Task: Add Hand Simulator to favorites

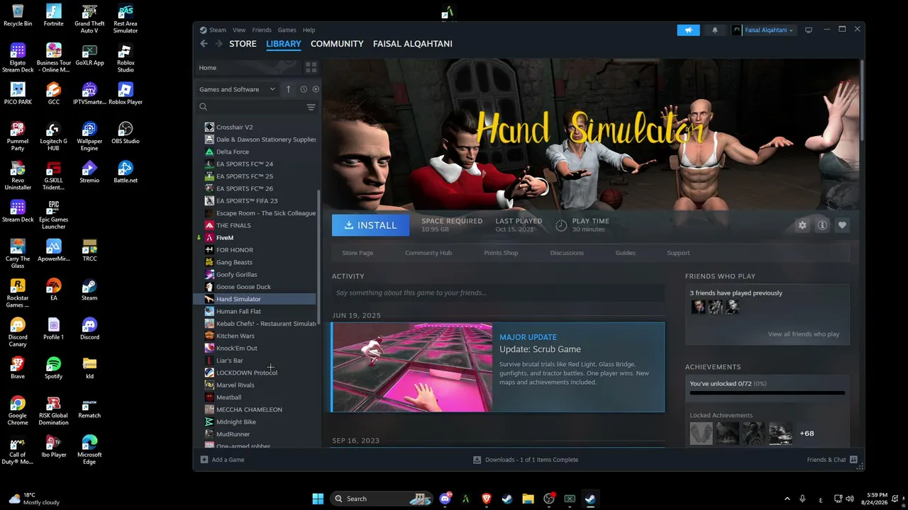Action: [842, 225]
